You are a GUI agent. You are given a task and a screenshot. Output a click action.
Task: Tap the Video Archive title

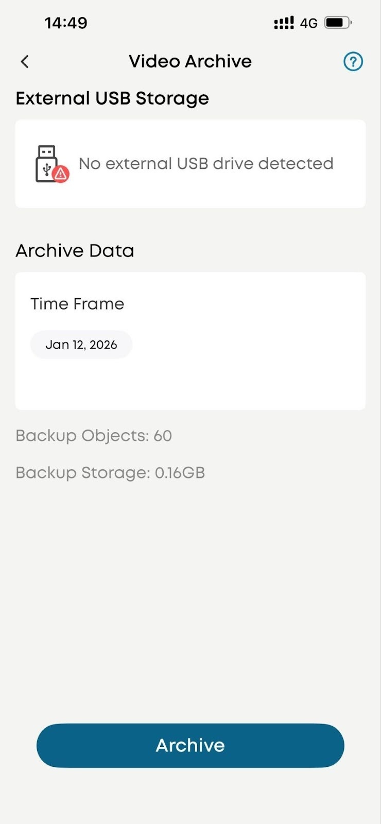(x=190, y=61)
